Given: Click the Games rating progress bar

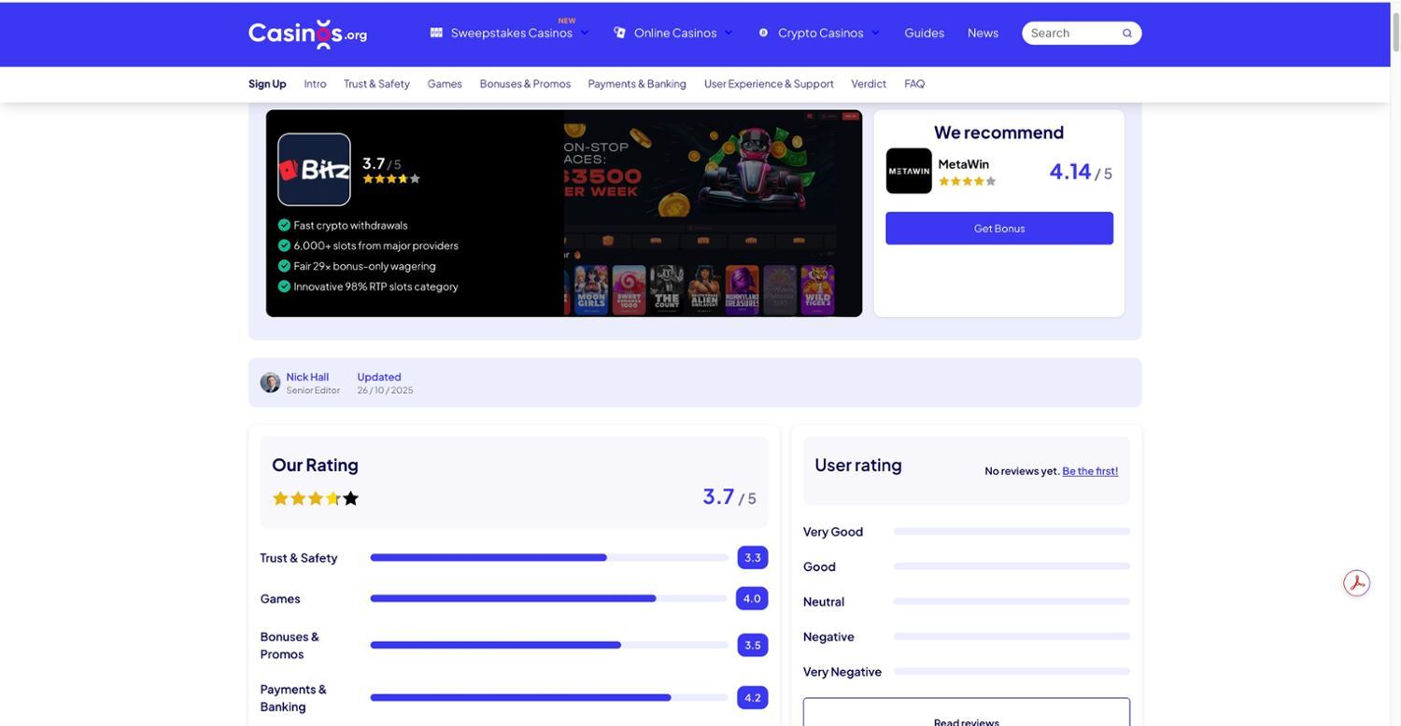Looking at the screenshot, I should [x=548, y=598].
